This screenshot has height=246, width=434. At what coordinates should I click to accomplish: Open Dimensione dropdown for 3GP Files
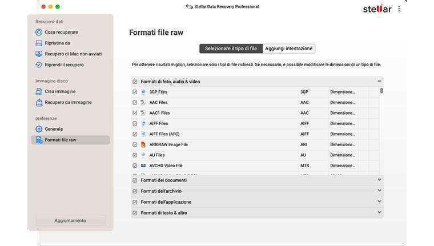pyautogui.click(x=343, y=92)
